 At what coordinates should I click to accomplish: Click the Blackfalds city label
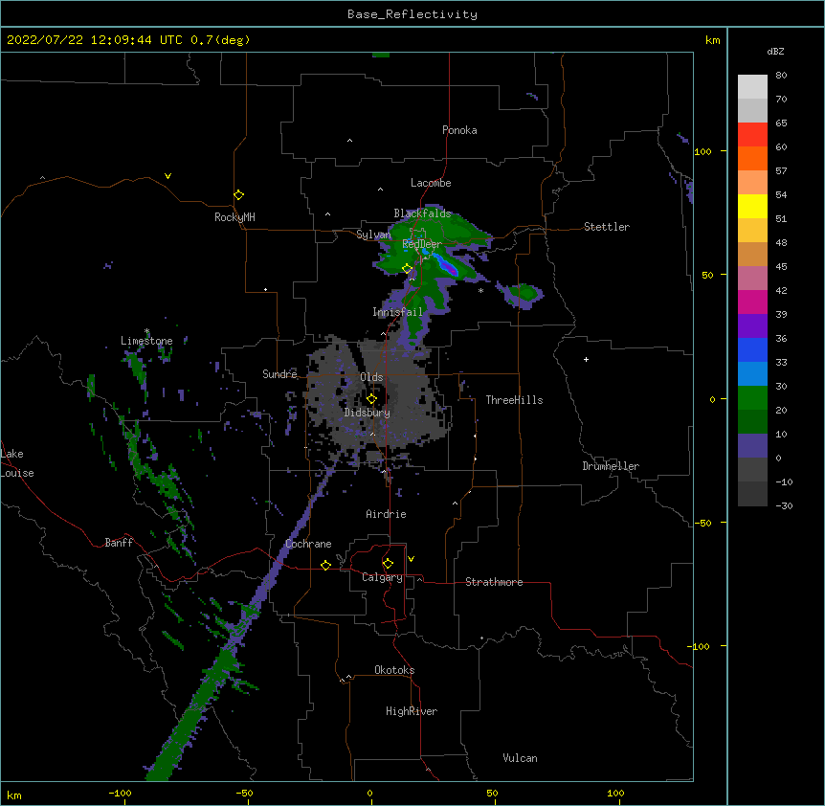[422, 213]
